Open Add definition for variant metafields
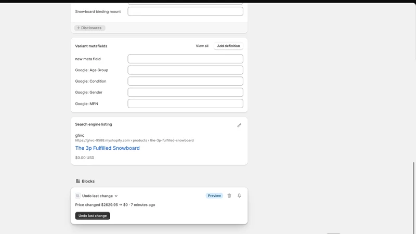Image resolution: width=416 pixels, height=234 pixels. click(228, 46)
